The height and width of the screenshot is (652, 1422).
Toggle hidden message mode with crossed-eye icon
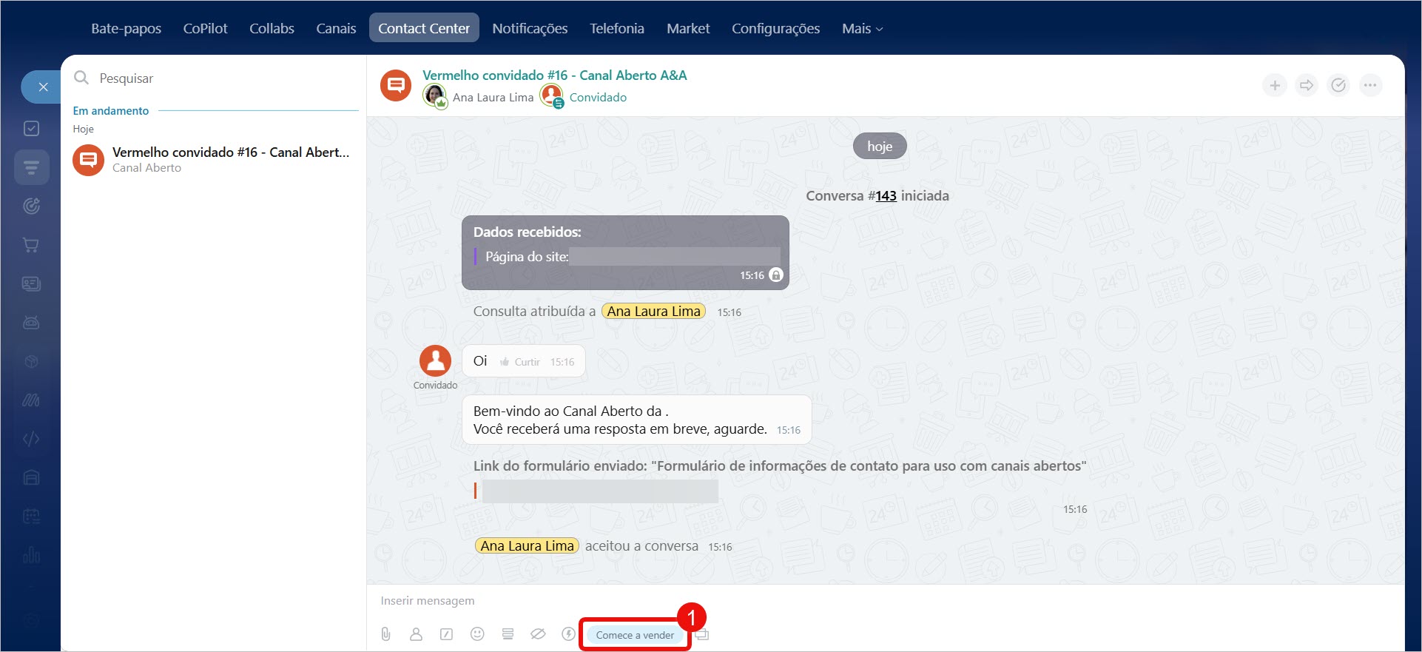[538, 634]
